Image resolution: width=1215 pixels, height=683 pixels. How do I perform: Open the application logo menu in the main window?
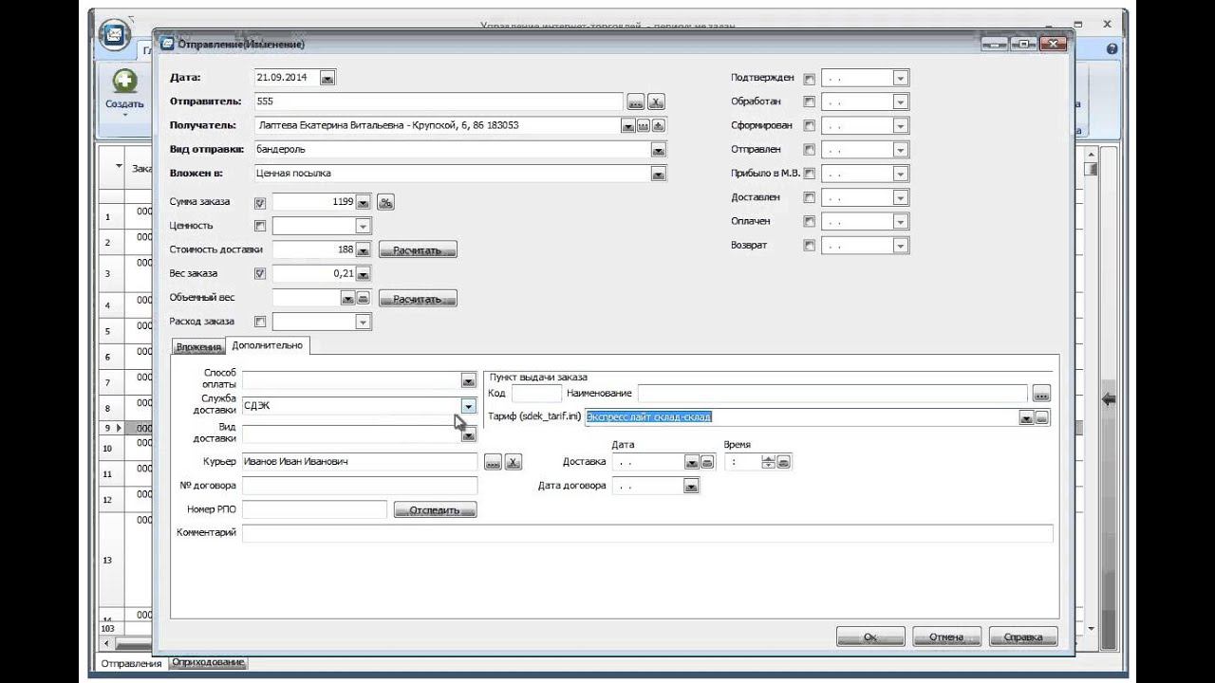115,37
